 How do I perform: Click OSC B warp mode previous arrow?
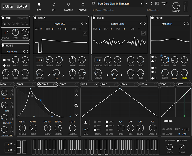tap(108, 75)
